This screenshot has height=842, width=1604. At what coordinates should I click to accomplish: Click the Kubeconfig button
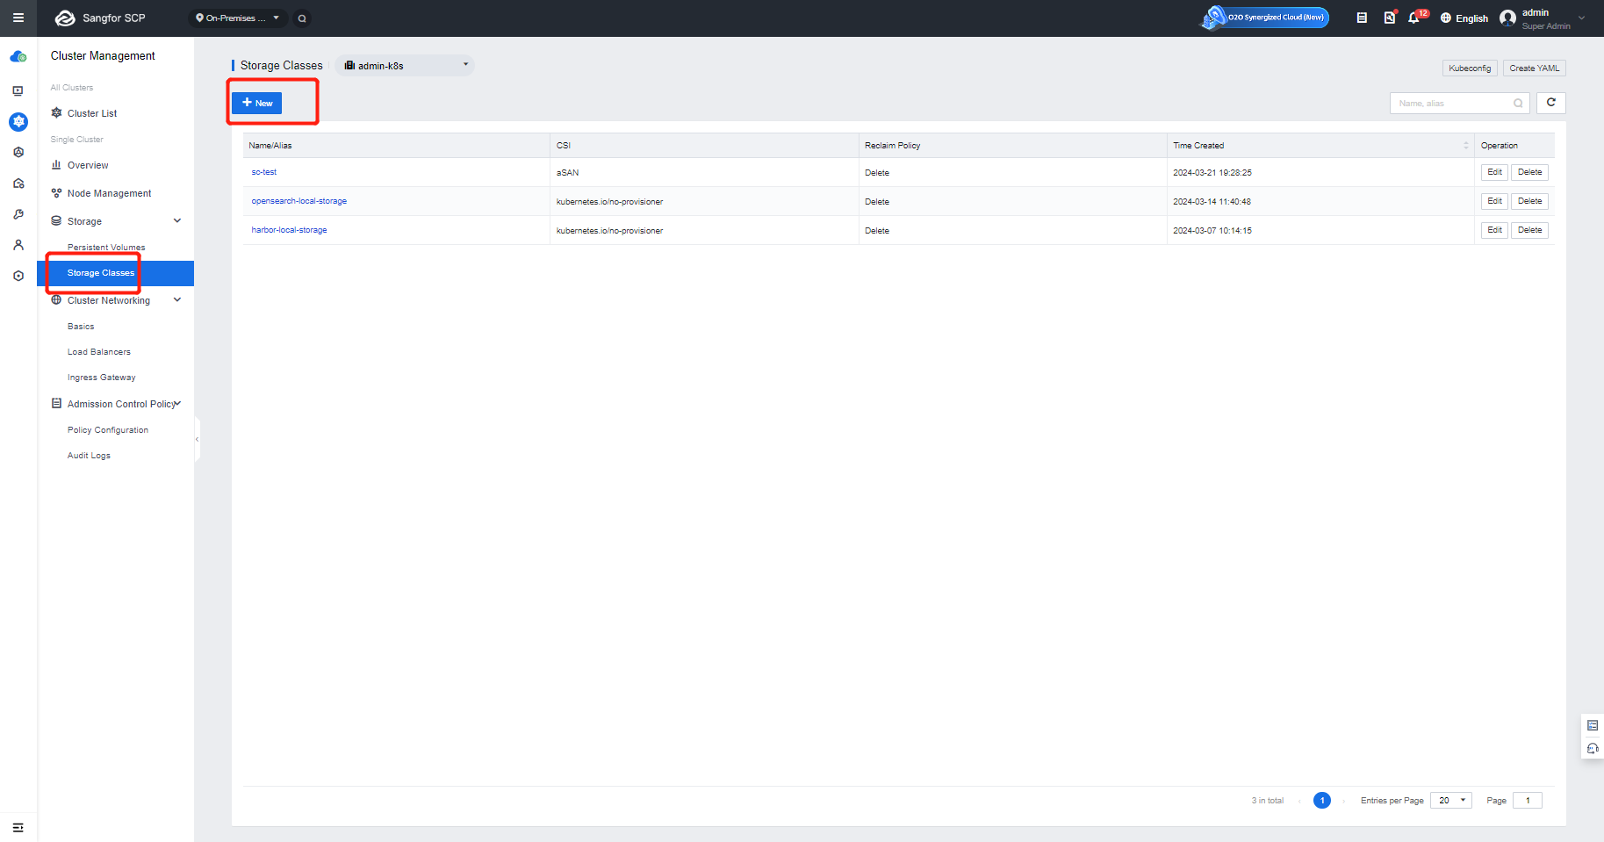coord(1470,68)
